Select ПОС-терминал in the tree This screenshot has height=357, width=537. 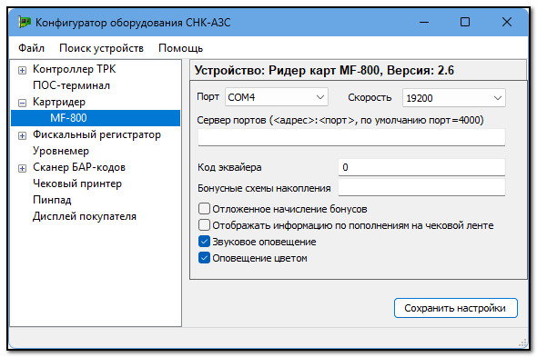(71, 85)
